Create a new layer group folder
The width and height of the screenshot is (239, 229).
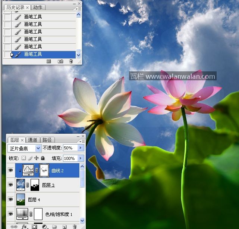[54, 226]
